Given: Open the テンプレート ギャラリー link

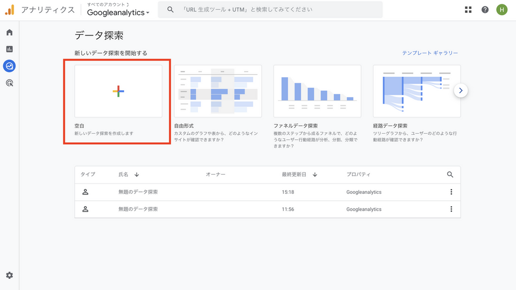Looking at the screenshot, I should coord(430,53).
